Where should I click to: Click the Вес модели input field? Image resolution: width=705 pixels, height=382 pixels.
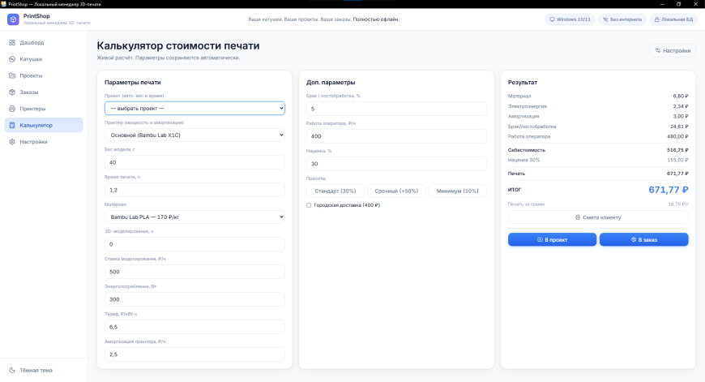194,162
